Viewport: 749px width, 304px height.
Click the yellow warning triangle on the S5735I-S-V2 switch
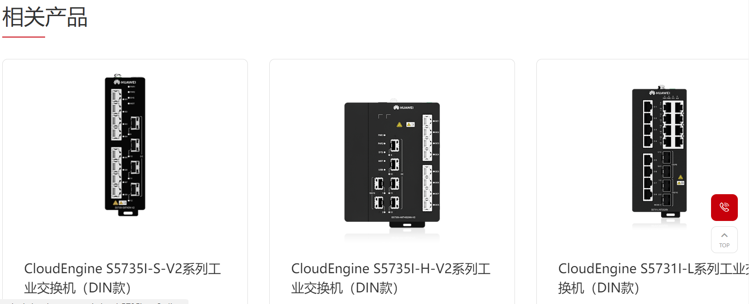pyautogui.click(x=116, y=203)
